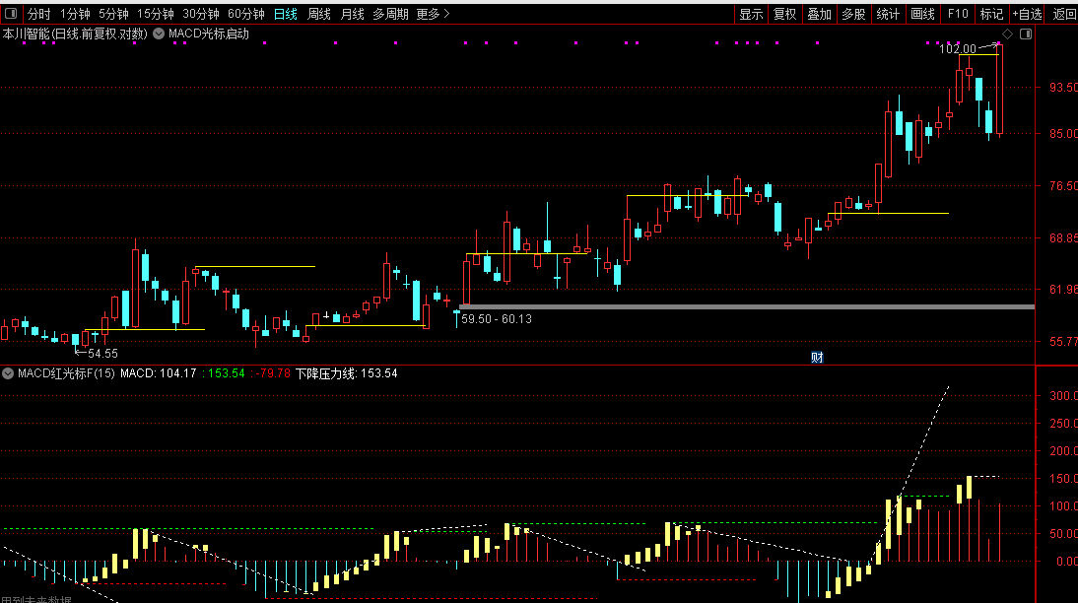Screen dimensions: 1078x603
Task: Switch to 周线 weekly chart tab
Action: [x=319, y=14]
